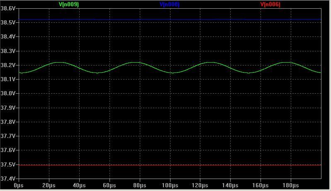Image resolution: width=331 pixels, height=191 pixels.
Task: Click the 20µs time axis label
Action: 49,186
